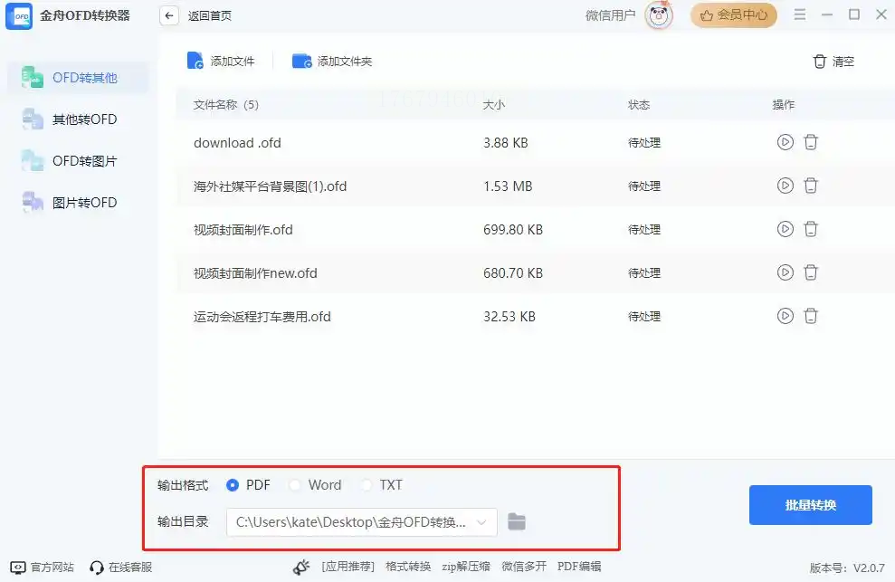Image resolution: width=895 pixels, height=582 pixels.
Task: Open PDF编辑 recommended app link
Action: click(x=579, y=567)
